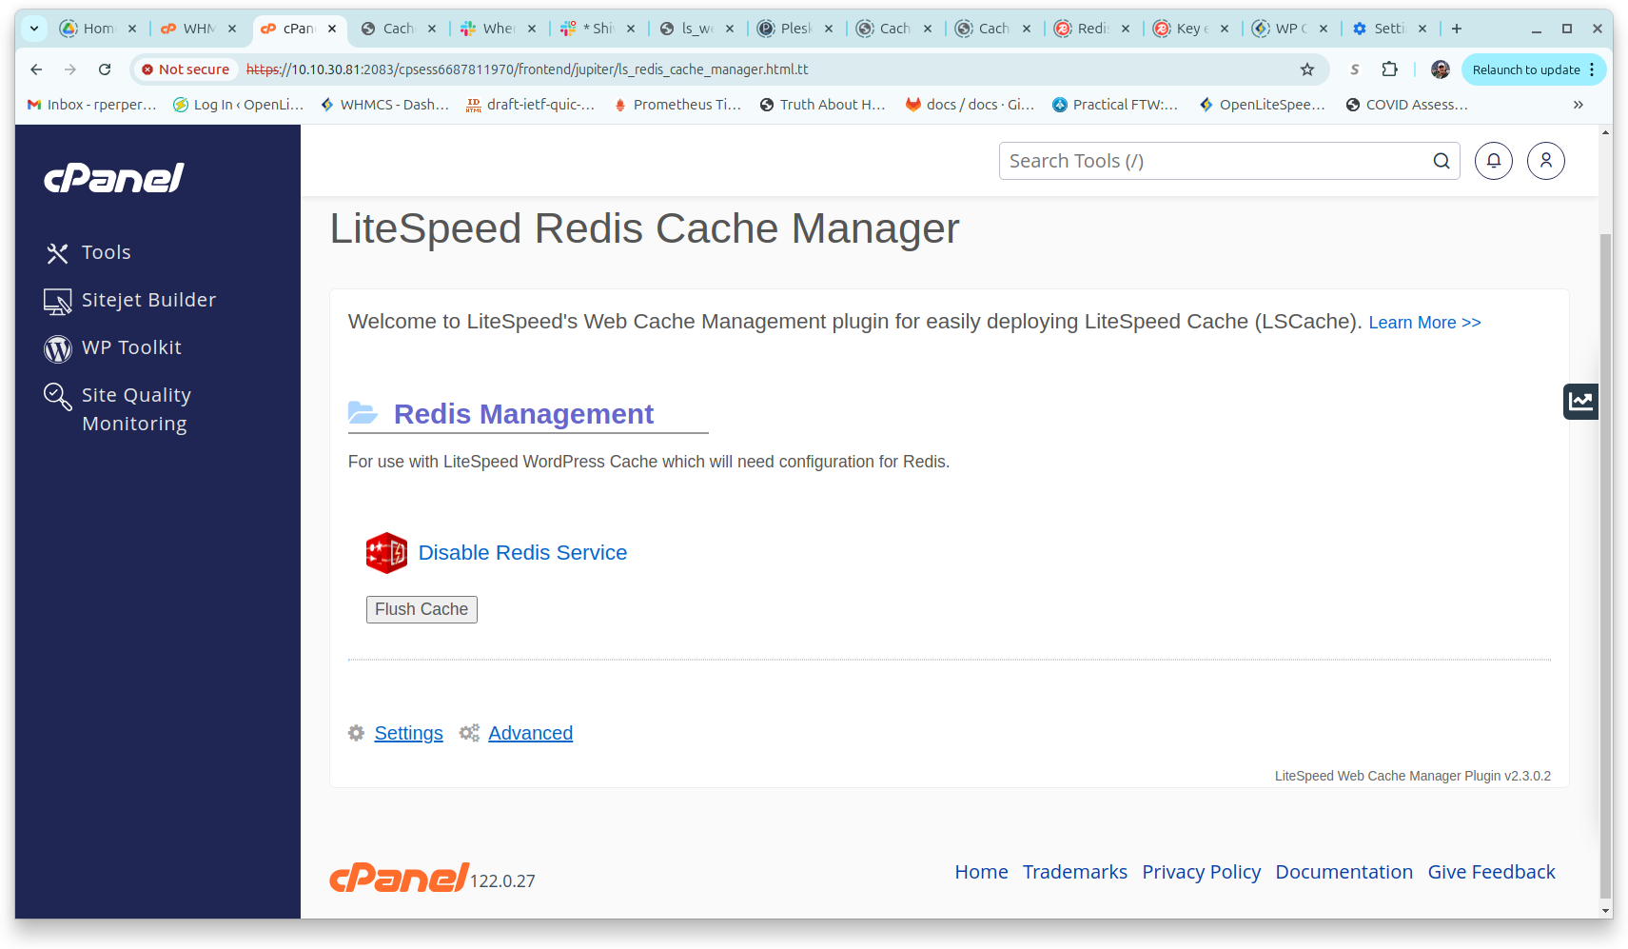Click the Redis service icon beside Disable Redis Service
1628x949 pixels.
point(386,552)
